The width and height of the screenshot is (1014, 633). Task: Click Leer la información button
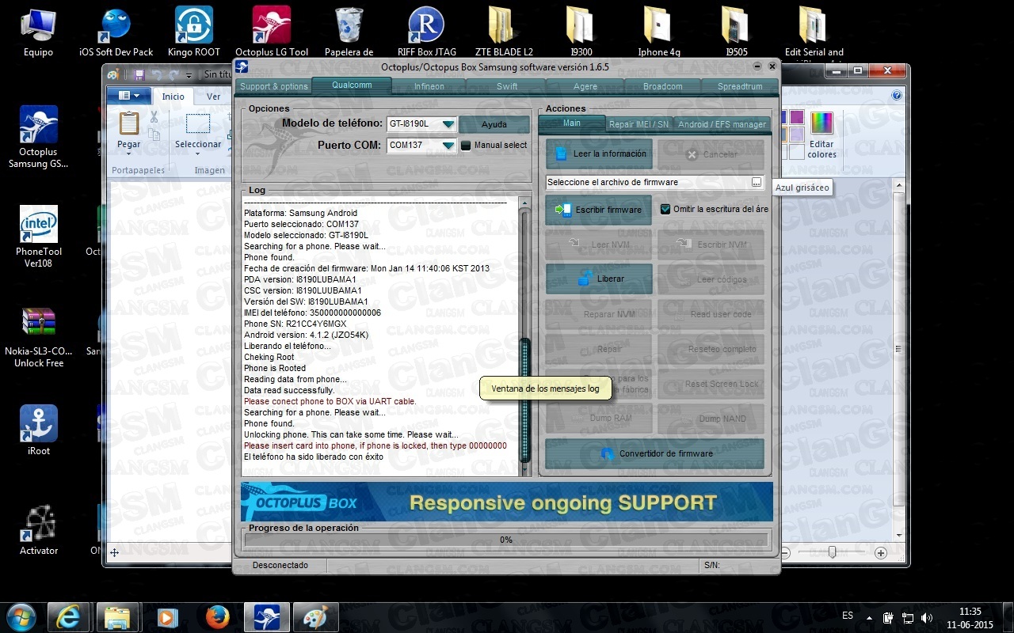pyautogui.click(x=599, y=154)
